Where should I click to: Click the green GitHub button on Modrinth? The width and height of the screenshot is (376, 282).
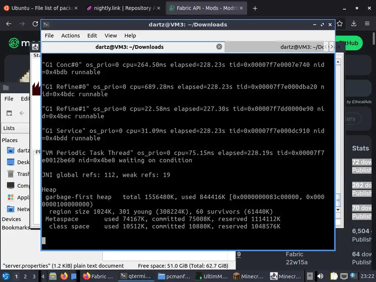coord(349,43)
